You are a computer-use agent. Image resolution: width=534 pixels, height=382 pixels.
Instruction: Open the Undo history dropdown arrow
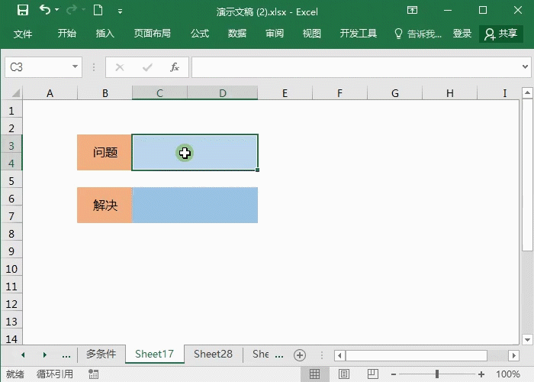pos(57,10)
